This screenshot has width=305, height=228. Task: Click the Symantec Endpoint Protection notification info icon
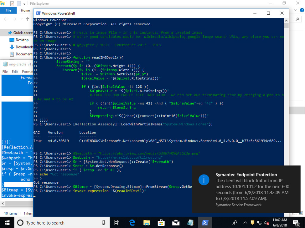coord(204,180)
